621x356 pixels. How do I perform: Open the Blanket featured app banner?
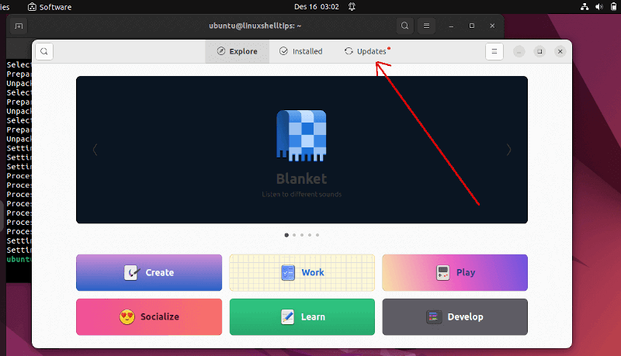coord(302,150)
